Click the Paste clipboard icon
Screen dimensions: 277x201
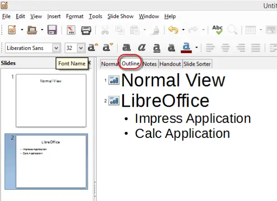pos(135,30)
